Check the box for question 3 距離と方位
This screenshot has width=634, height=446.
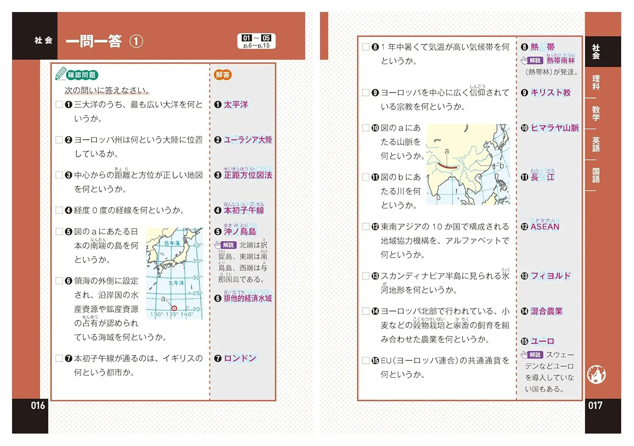click(x=59, y=175)
